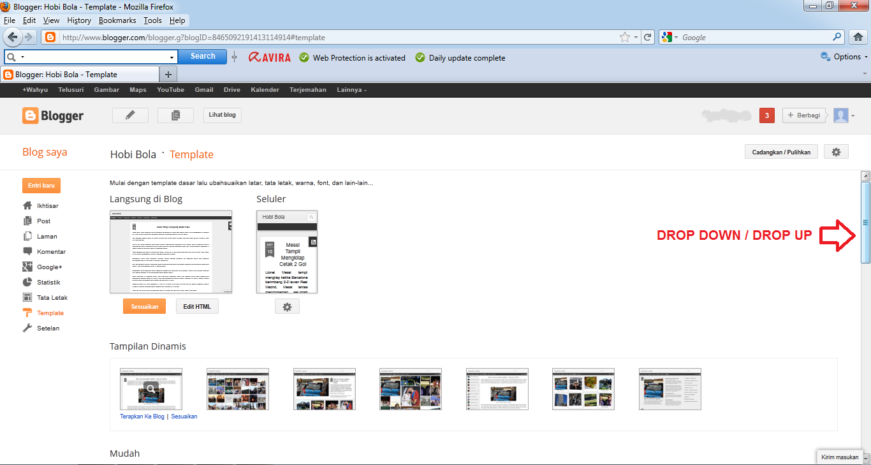Create new post with pencil icon
This screenshot has width=871, height=465.
click(x=130, y=115)
